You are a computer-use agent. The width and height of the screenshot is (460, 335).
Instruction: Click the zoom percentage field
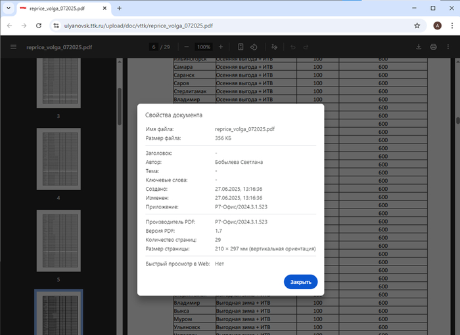pos(204,47)
